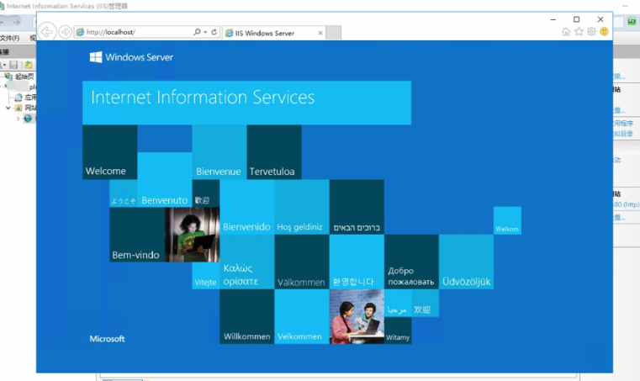Close the IIS Windows Server tab
The width and height of the screenshot is (640, 381).
click(320, 33)
